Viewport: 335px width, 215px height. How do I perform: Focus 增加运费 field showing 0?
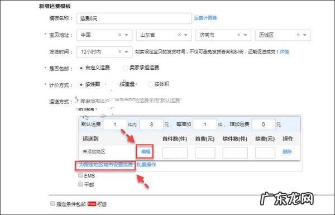264,125
